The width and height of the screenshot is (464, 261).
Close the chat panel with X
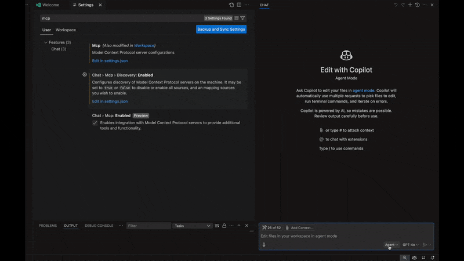(432, 5)
